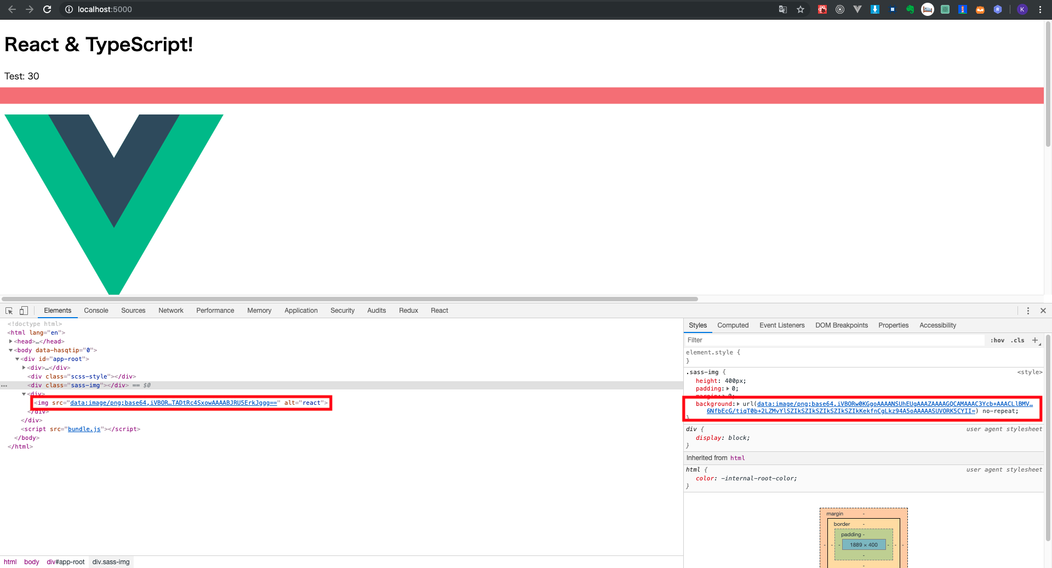Open the Lighthouse extension
This screenshot has width=1052, height=568.
(963, 9)
